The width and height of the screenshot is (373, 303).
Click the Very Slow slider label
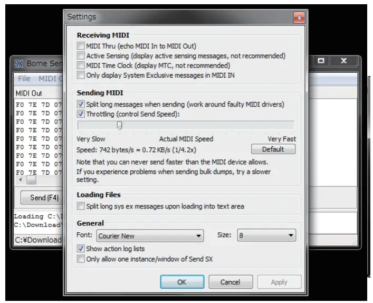91,139
